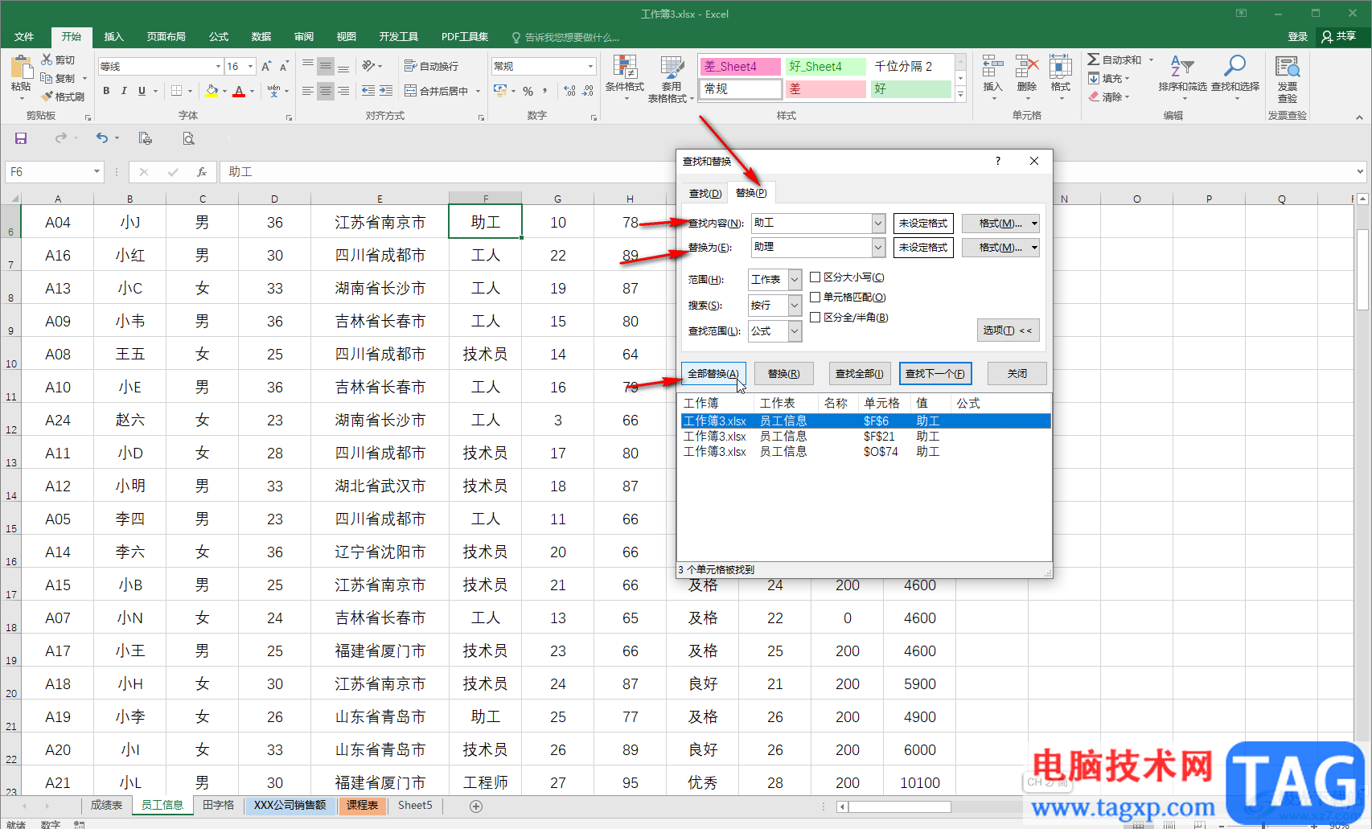The height and width of the screenshot is (829, 1372).
Task: Switch to the 课程表 sheet tab
Action: pos(363,805)
